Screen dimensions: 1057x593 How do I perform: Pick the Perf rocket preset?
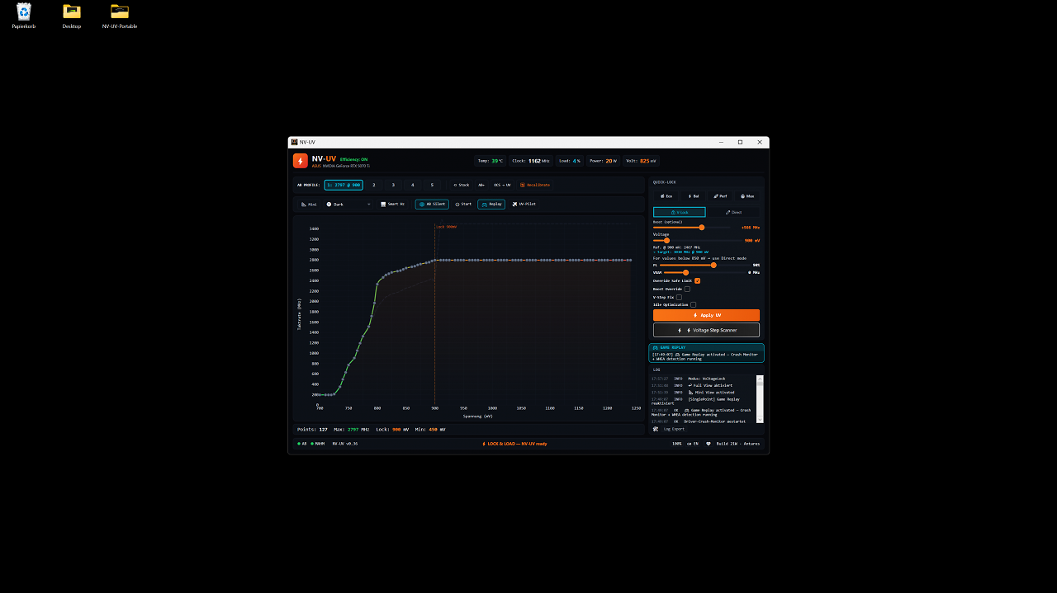click(x=720, y=196)
